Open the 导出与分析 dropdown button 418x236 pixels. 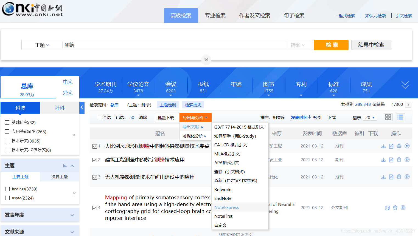click(x=195, y=118)
